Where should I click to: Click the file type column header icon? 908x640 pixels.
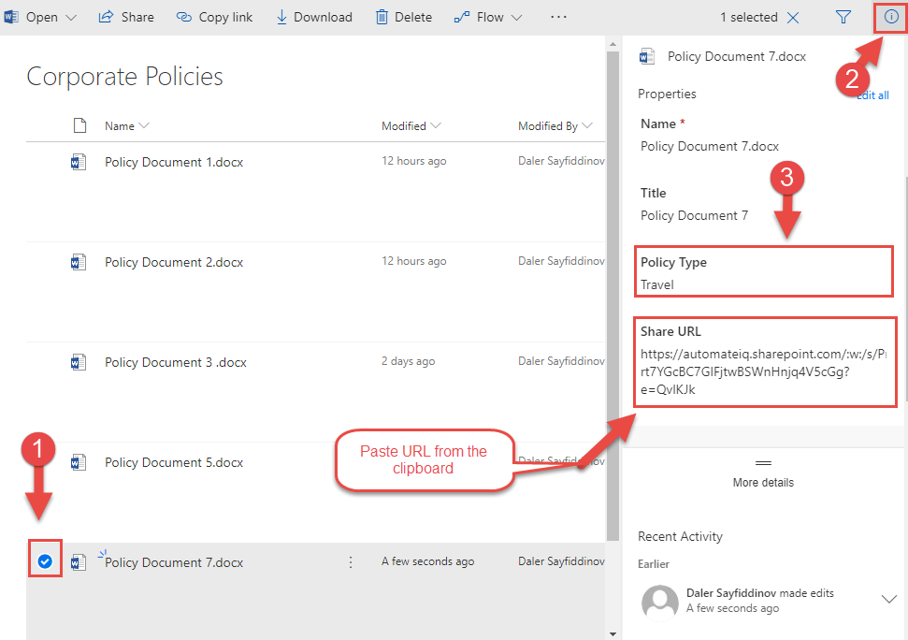click(x=79, y=125)
